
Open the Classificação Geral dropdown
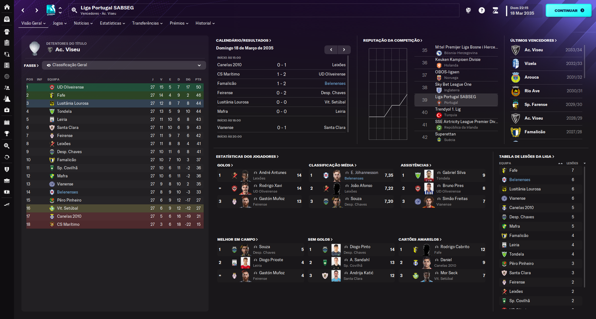124,65
